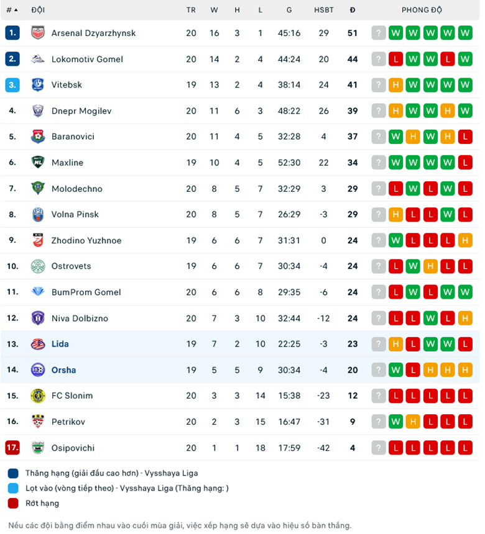Click the Lokomotiv Gomel team crest
This screenshot has height=534, width=485.
38,59
